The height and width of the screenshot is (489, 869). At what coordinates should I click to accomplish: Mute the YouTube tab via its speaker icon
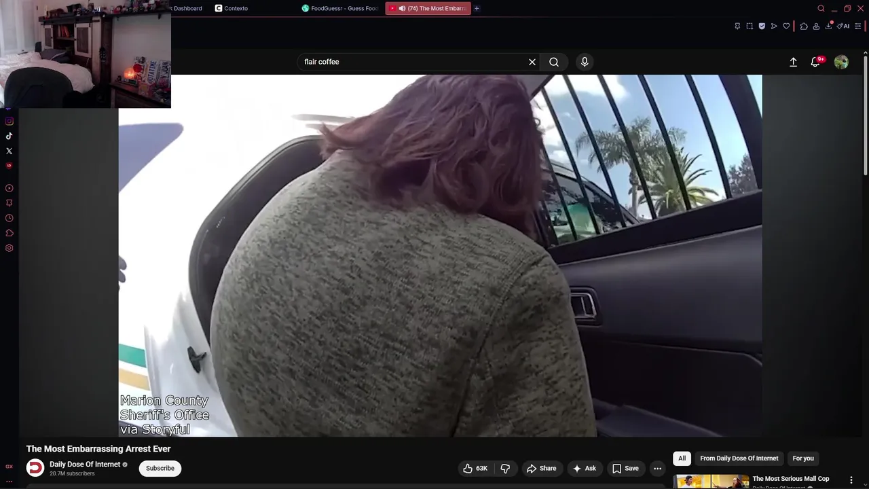tap(402, 8)
